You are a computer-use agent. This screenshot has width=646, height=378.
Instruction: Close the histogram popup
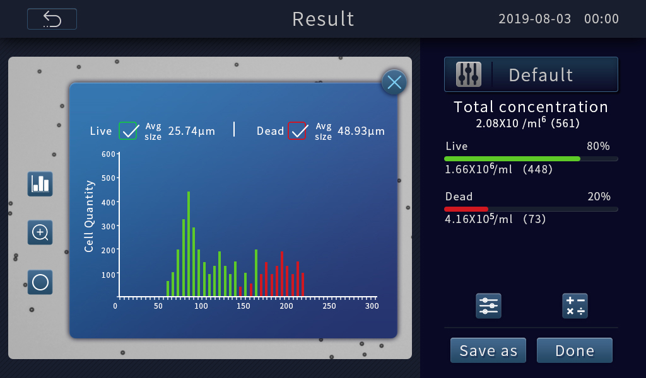tap(394, 82)
